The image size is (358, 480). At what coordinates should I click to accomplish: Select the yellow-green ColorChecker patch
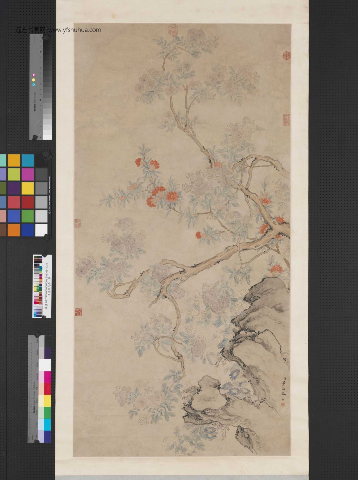tap(14, 174)
